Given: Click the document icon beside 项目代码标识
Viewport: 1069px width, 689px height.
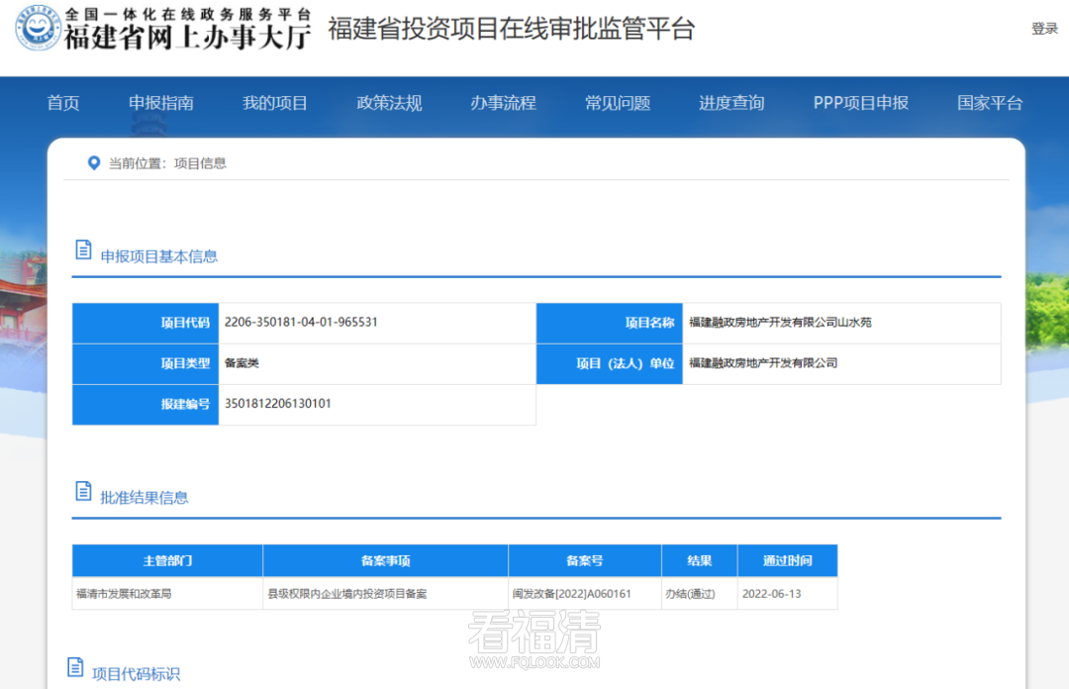Looking at the screenshot, I should click(75, 667).
